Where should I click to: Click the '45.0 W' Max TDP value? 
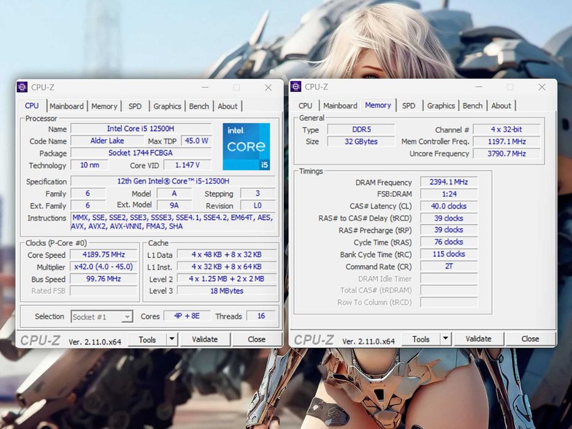click(x=196, y=141)
